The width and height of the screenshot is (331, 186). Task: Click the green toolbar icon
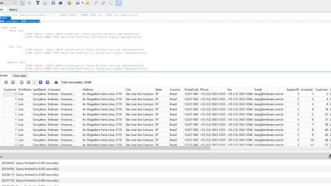pos(69,3)
